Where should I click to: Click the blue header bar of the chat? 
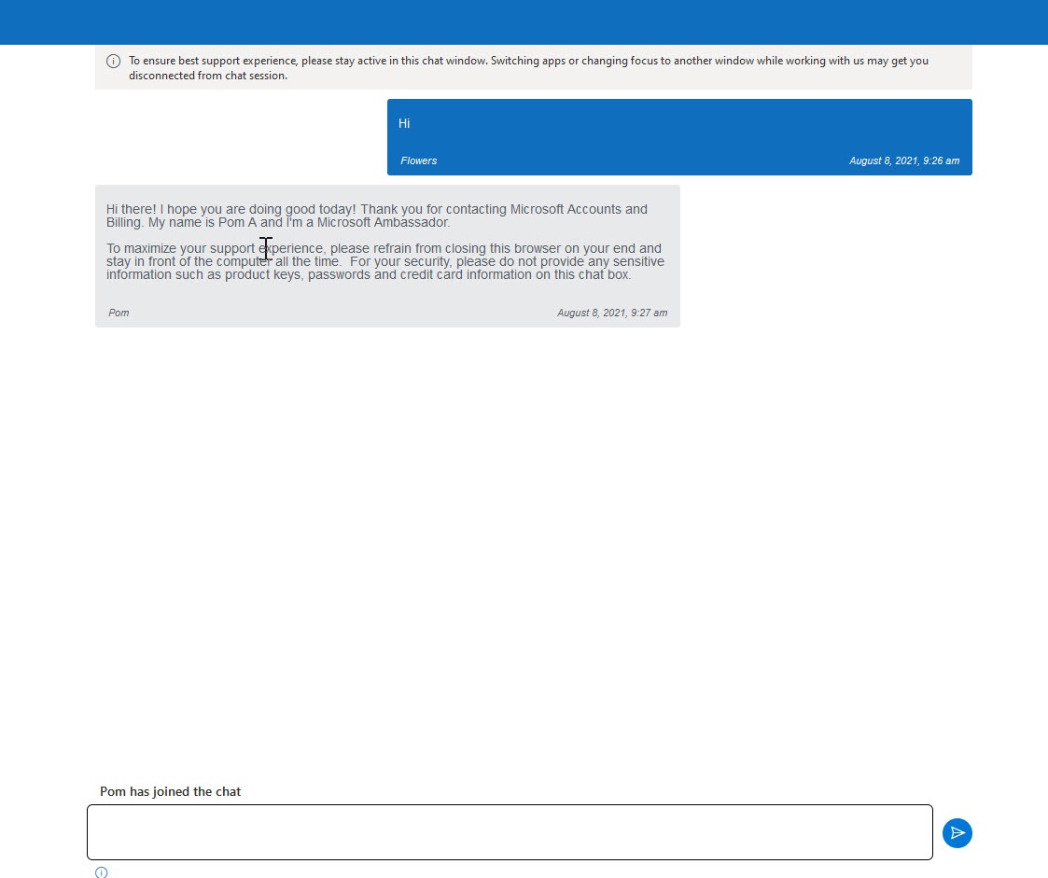[x=524, y=22]
